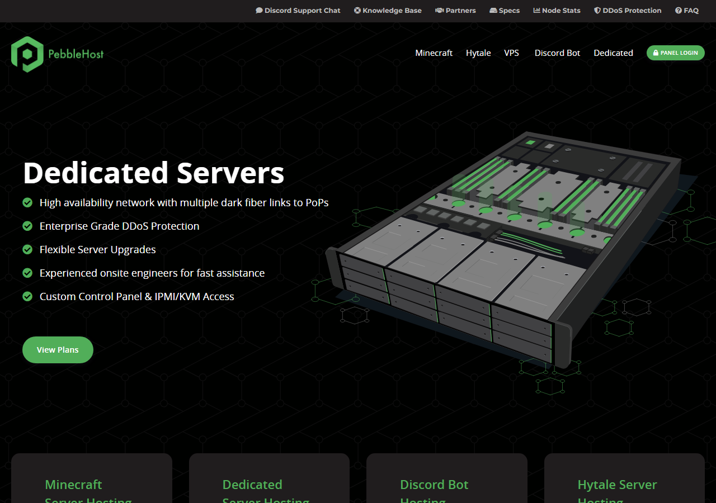
Task: Open the Dedicated Server Hosting card
Action: 269,478
